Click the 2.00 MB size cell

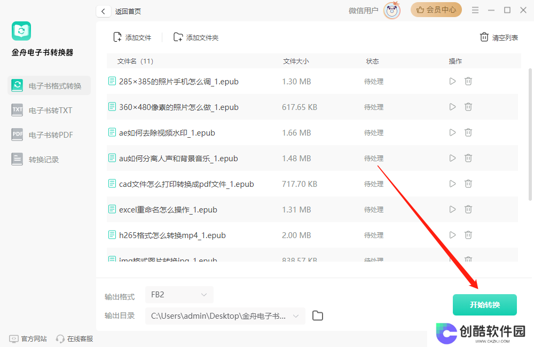pyautogui.click(x=296, y=235)
